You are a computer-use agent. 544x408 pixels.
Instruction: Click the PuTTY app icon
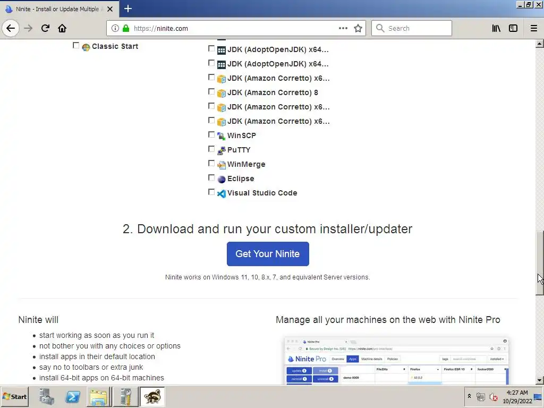[x=222, y=150]
